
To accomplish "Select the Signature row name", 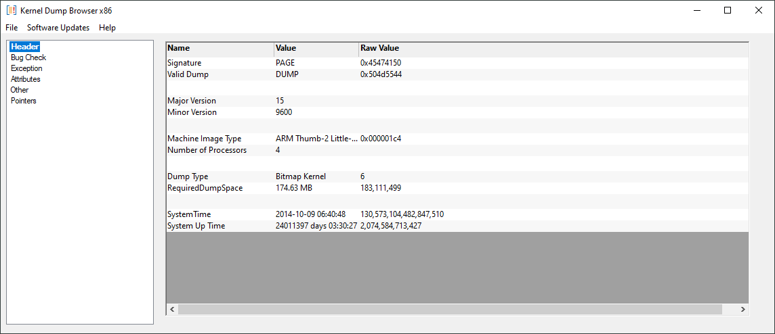I will (x=184, y=63).
